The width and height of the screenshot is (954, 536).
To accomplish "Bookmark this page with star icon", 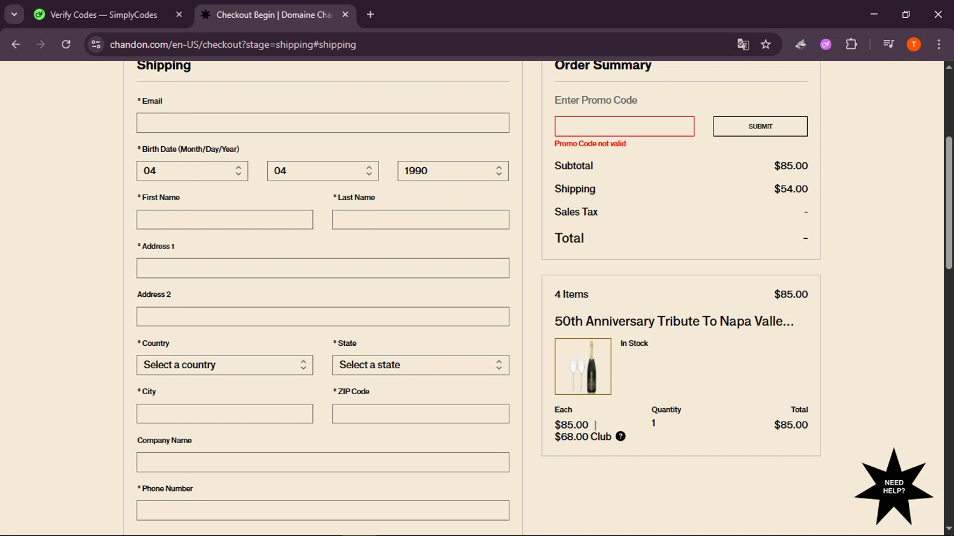I will 766,45.
